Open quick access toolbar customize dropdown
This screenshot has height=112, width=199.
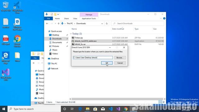58,14
